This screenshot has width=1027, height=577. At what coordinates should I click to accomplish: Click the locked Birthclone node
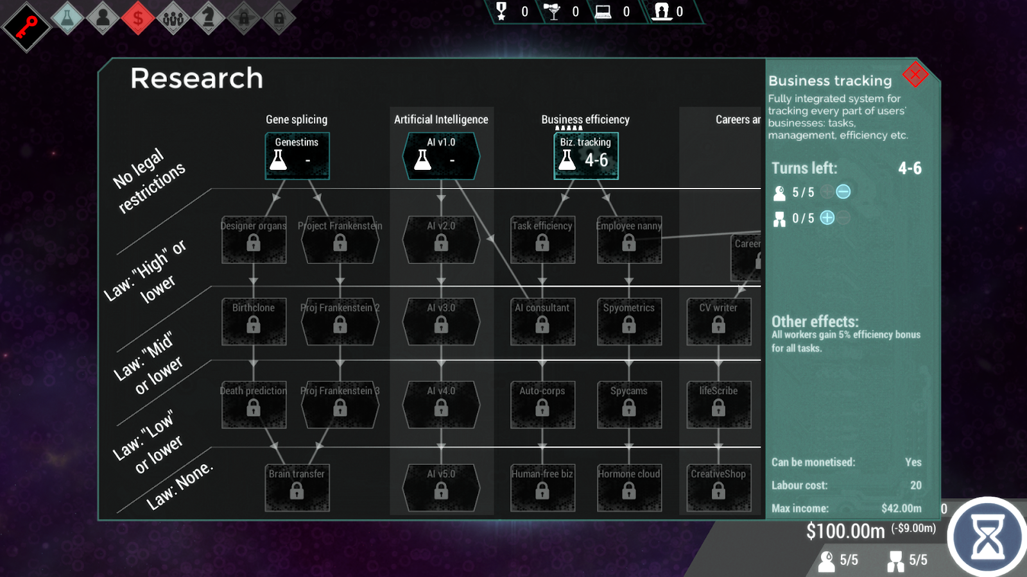coord(254,322)
